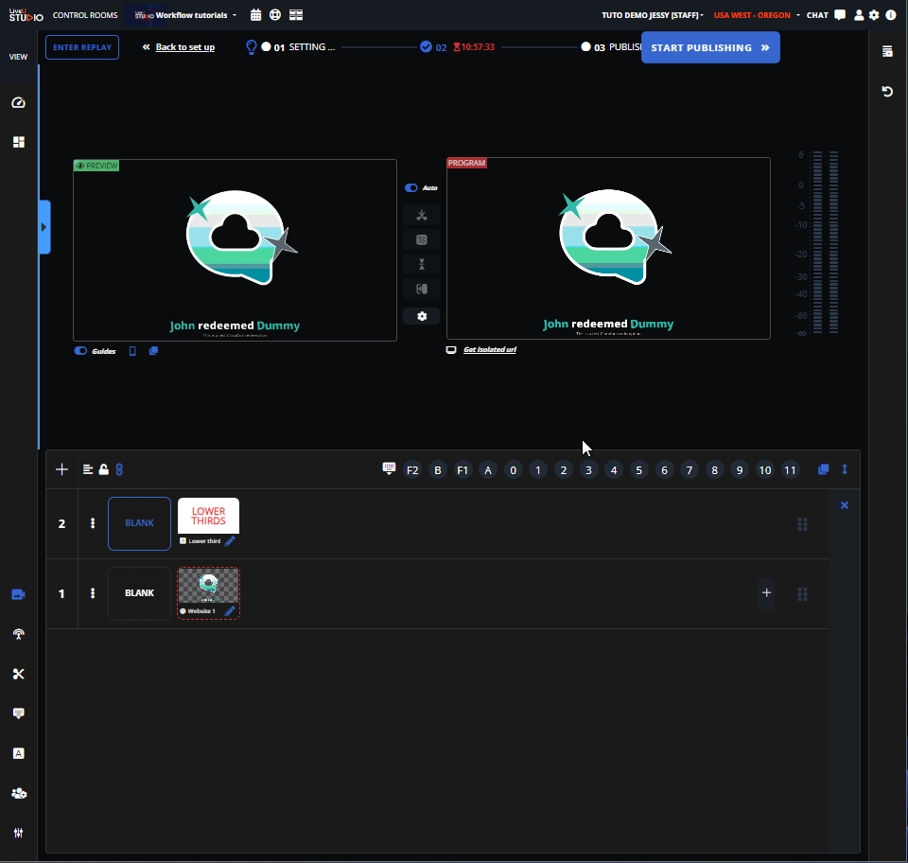Click the CHAT label in top bar
The image size is (908, 863).
pyautogui.click(x=817, y=15)
